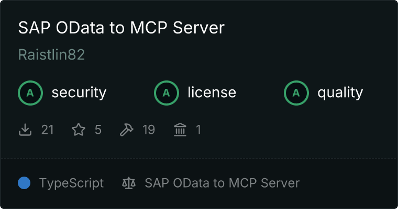Click the count 1 beside bank icon
Image resolution: width=398 pixels, height=209 pixels.
tap(198, 130)
